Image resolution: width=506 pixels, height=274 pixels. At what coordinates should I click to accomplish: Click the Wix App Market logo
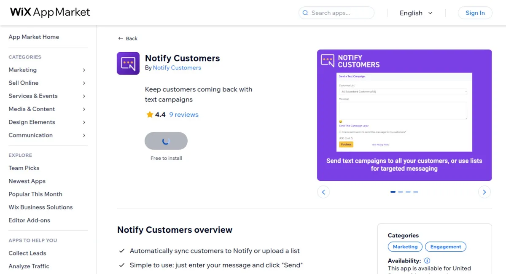(50, 12)
